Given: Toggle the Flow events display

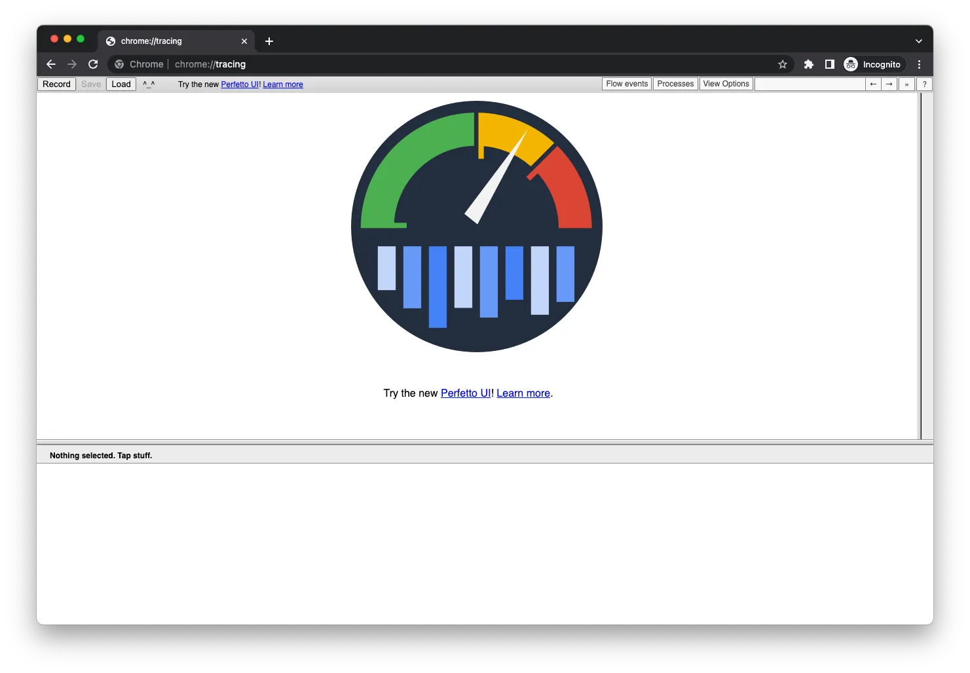Looking at the screenshot, I should [625, 83].
